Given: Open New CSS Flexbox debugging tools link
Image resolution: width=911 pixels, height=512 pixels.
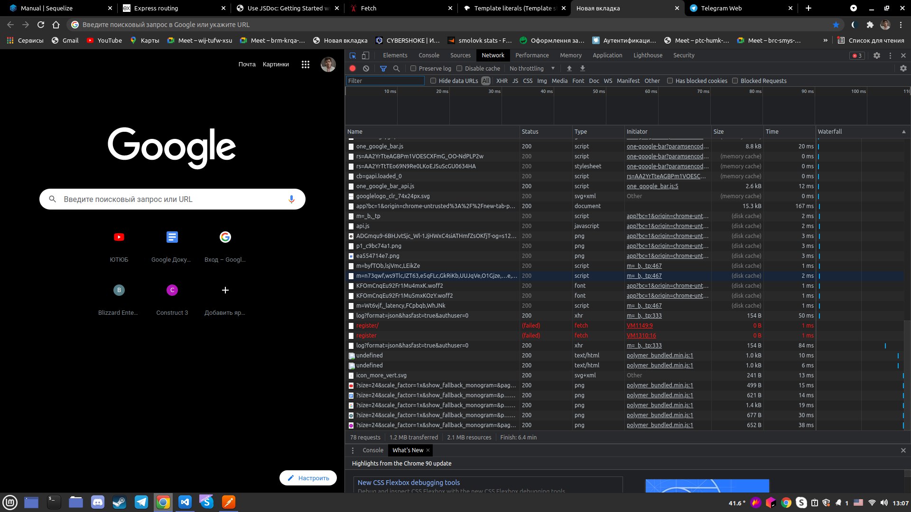Looking at the screenshot, I should 409,483.
